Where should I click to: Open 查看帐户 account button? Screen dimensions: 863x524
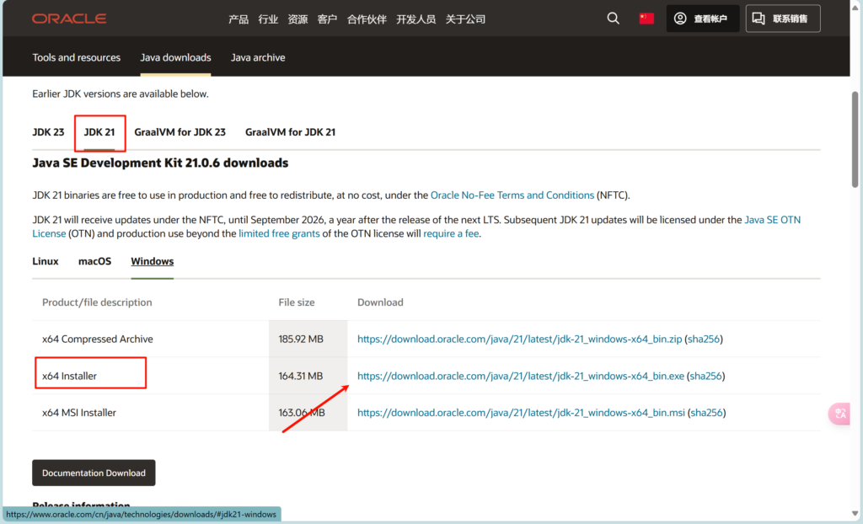coord(702,19)
